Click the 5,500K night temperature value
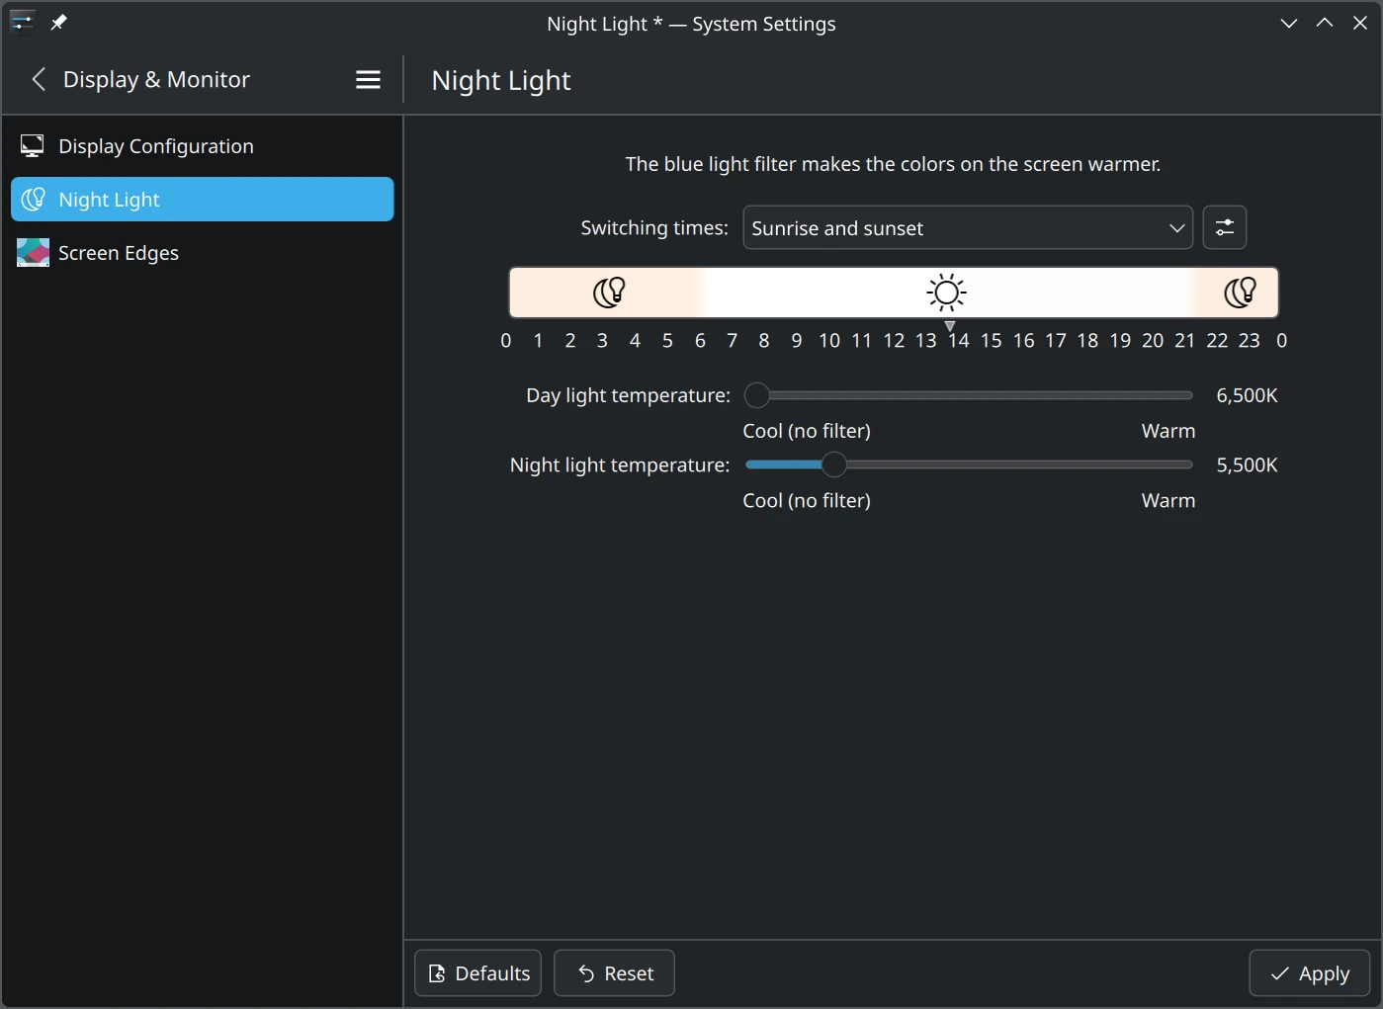1383x1009 pixels. (x=1247, y=464)
